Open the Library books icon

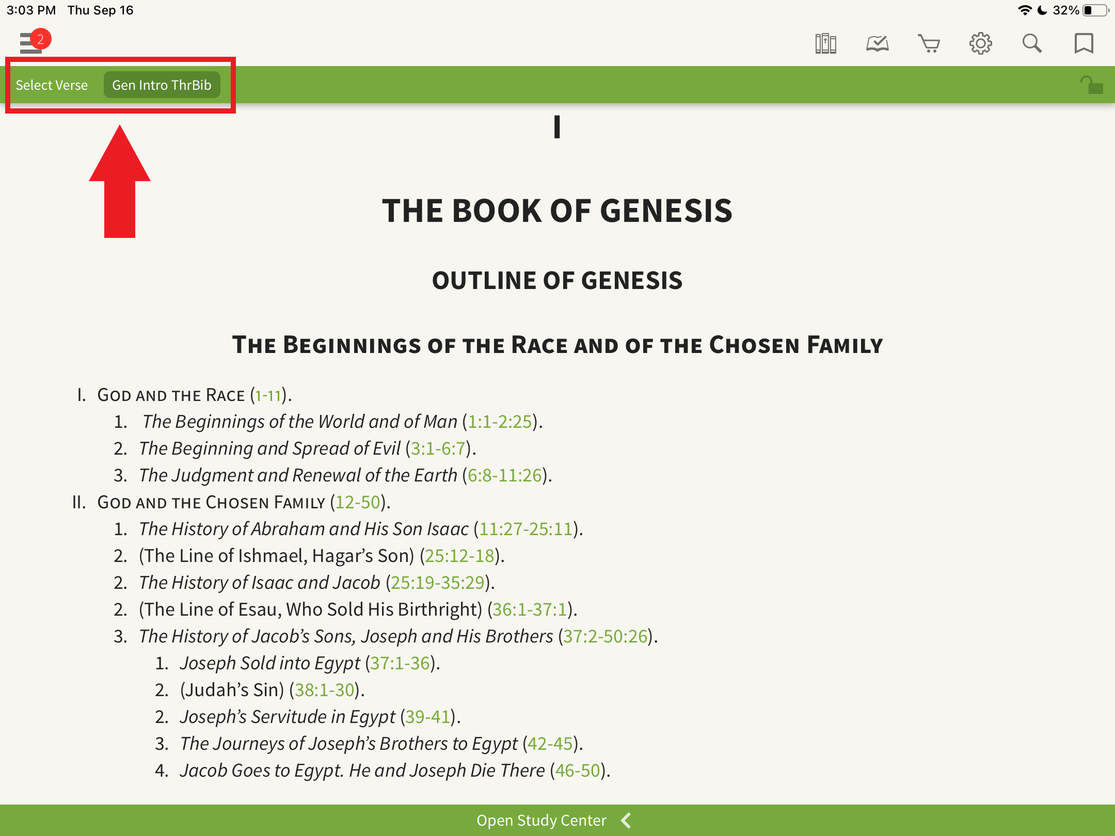pyautogui.click(x=825, y=43)
